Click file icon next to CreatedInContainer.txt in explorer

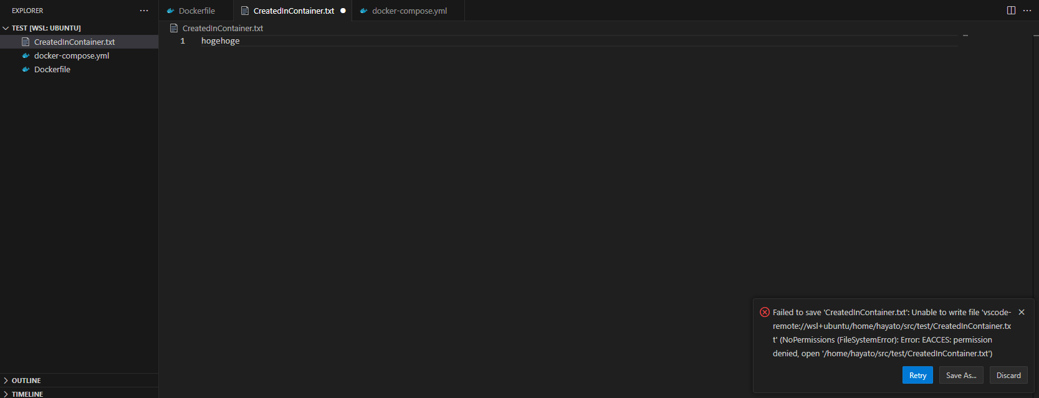(x=26, y=42)
